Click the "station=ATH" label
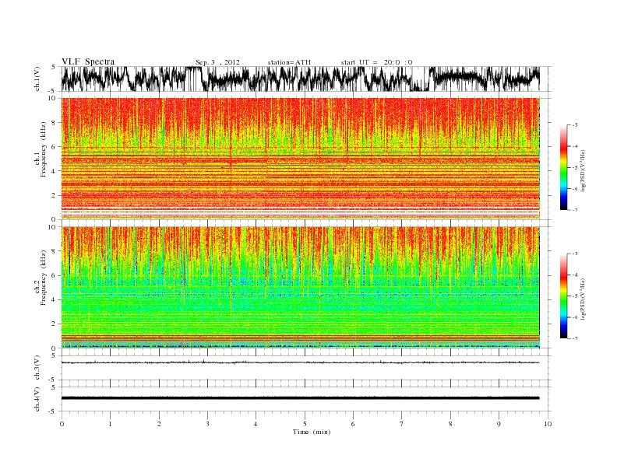This screenshot has height=476, width=617. tap(289, 62)
